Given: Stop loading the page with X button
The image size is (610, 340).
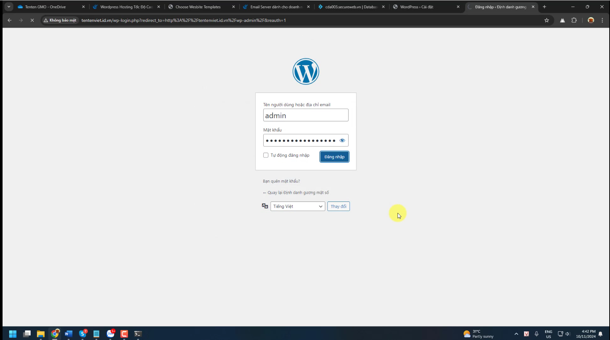Looking at the screenshot, I should (32, 20).
